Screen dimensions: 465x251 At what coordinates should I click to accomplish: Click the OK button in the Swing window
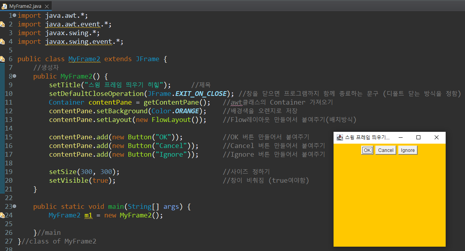click(x=367, y=150)
